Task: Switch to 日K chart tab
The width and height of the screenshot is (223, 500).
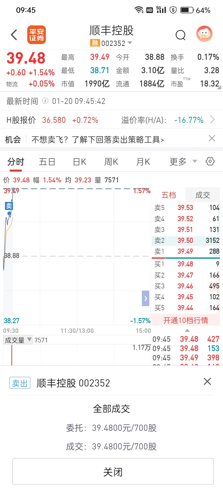Action: tap(79, 162)
